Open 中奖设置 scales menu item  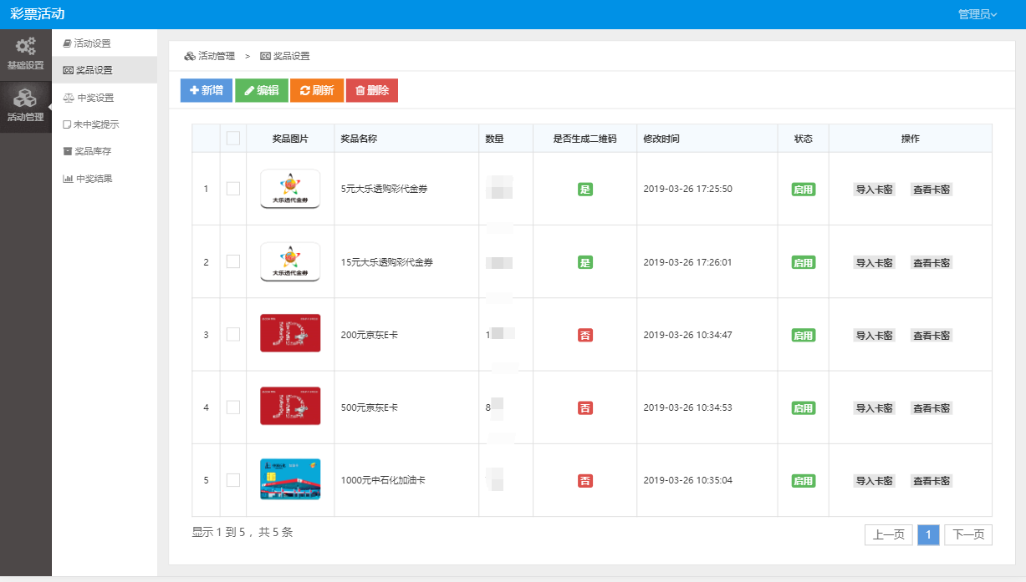point(89,98)
